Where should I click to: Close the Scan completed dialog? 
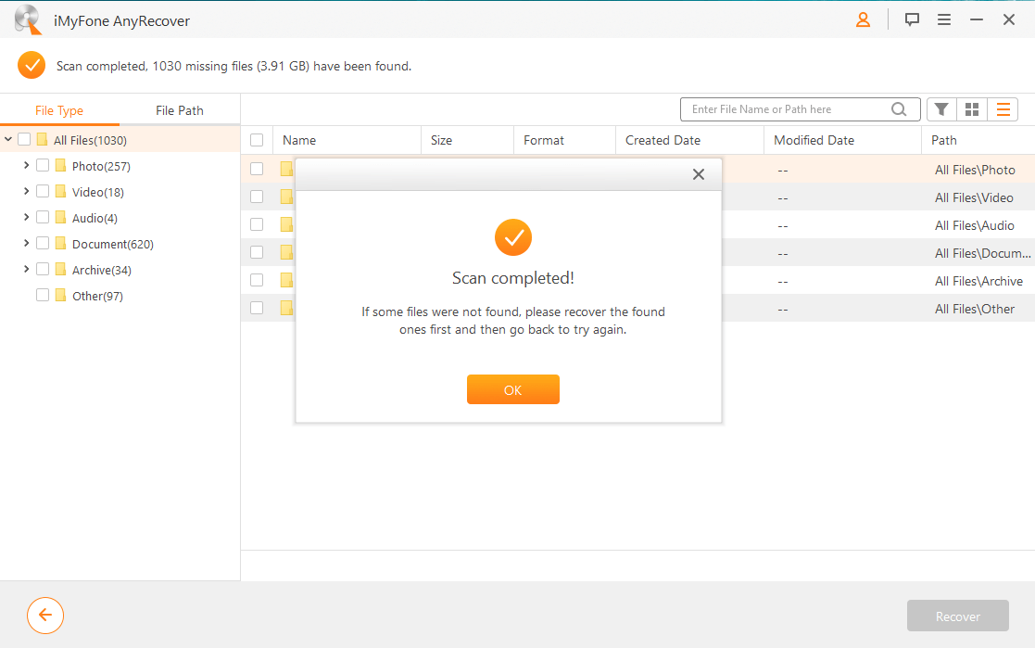pos(699,174)
